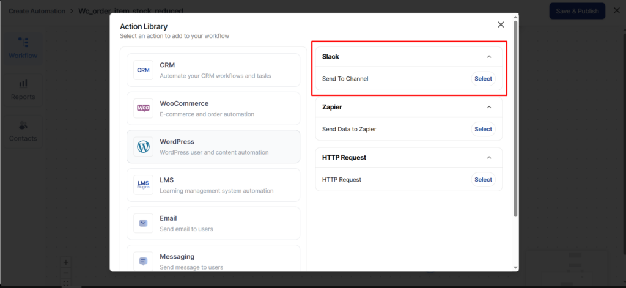Collapse the Slack section chevron
626x288 pixels.
488,57
